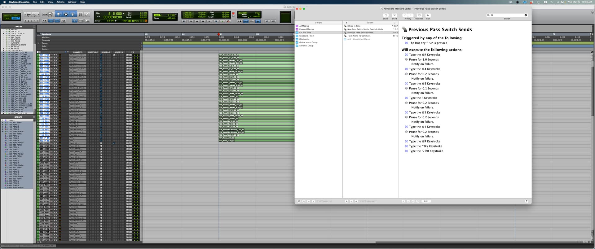This screenshot has height=249, width=595.
Task: Open the Actions menu
Action: click(x=60, y=2)
